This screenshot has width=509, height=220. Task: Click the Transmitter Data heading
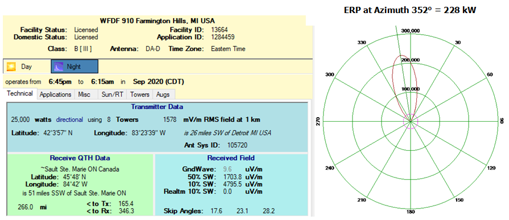[x=157, y=107]
